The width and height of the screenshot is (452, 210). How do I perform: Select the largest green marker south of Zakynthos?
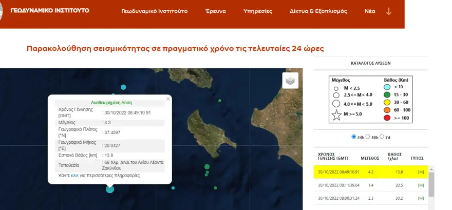coord(207,167)
